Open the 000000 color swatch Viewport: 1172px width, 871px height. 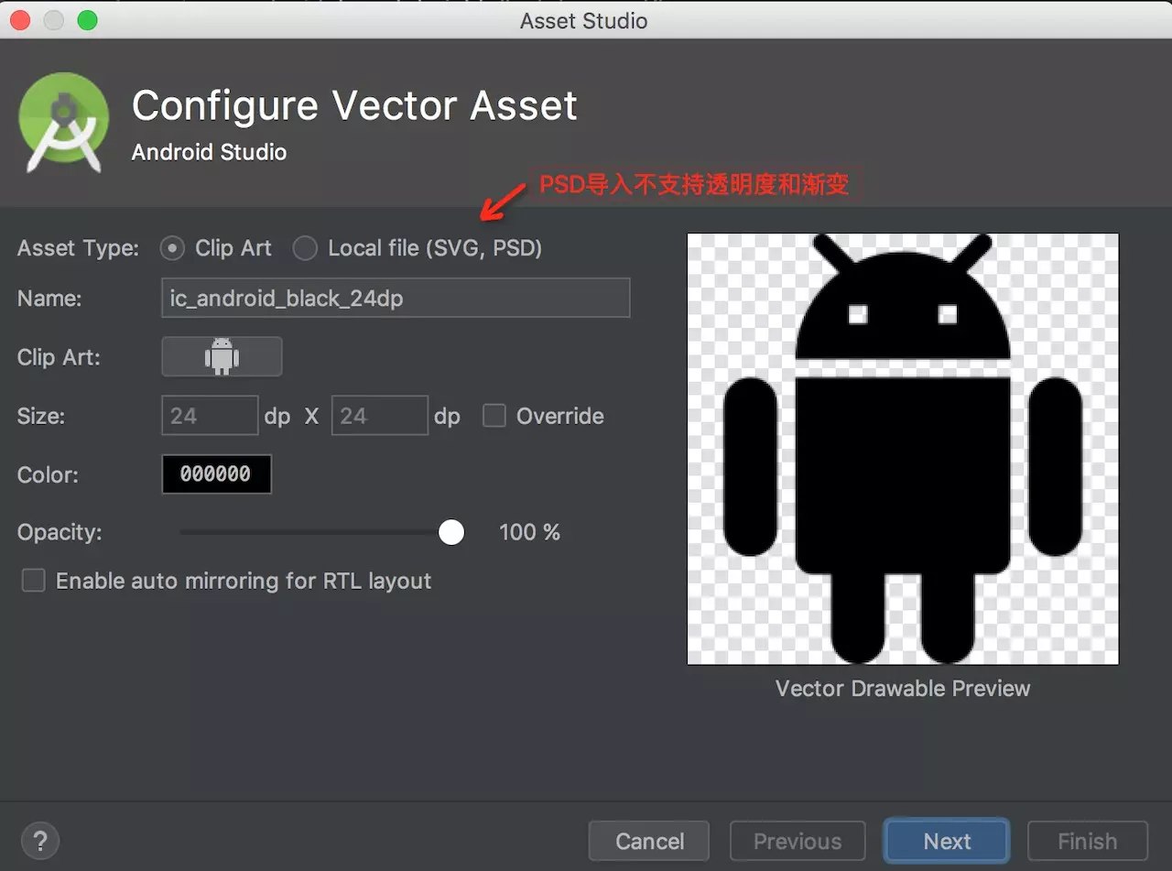pyautogui.click(x=216, y=474)
